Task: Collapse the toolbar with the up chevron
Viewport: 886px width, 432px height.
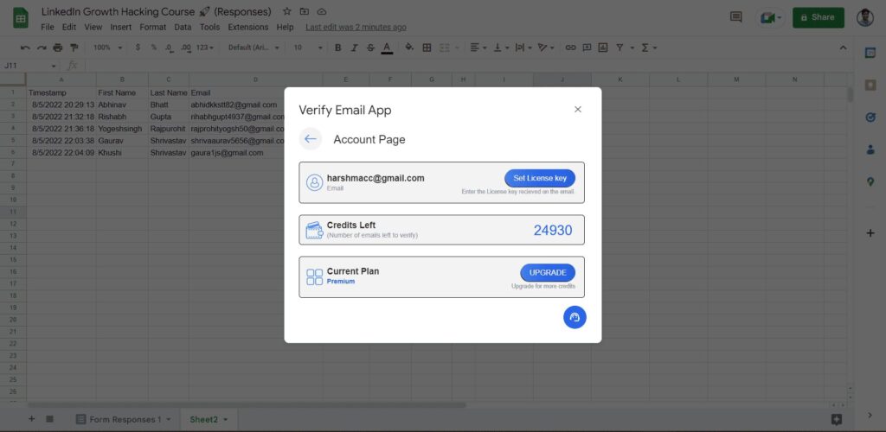Action: pos(843,48)
